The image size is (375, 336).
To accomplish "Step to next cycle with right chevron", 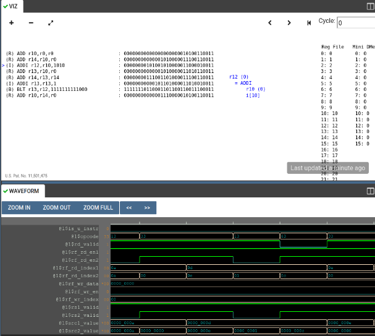I will pos(289,23).
